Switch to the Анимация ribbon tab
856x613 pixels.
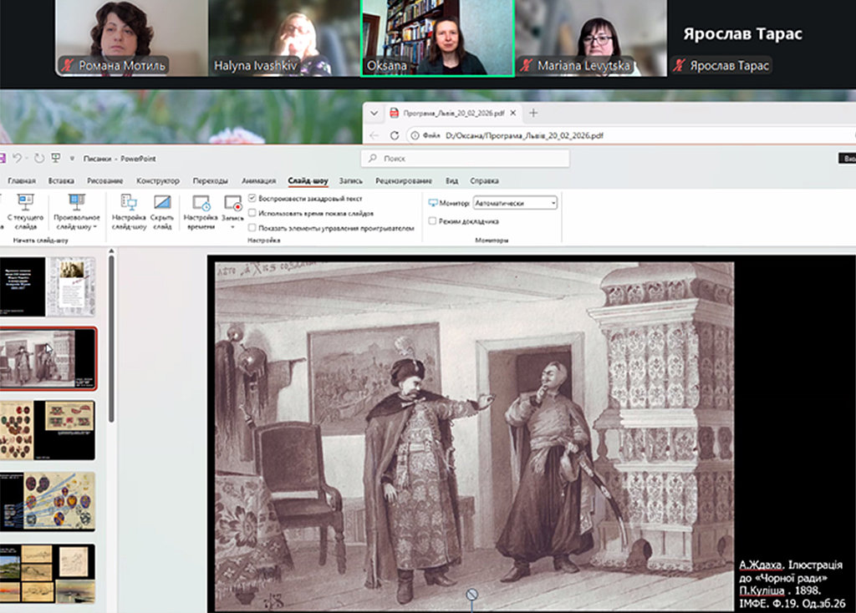[x=258, y=180]
